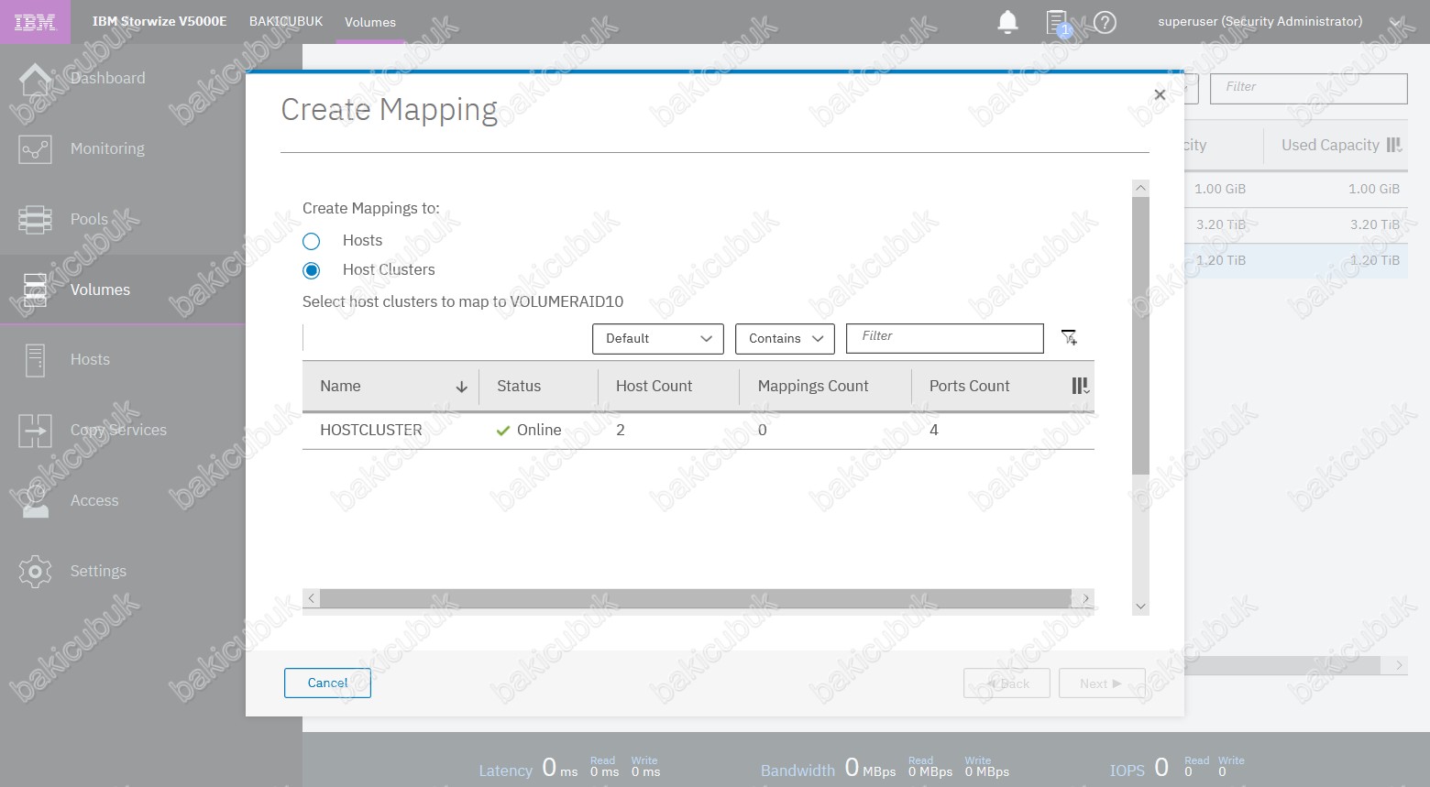Screen dimensions: 1430x787
Task: Click the background Volumes Filter field
Action: tap(1309, 89)
